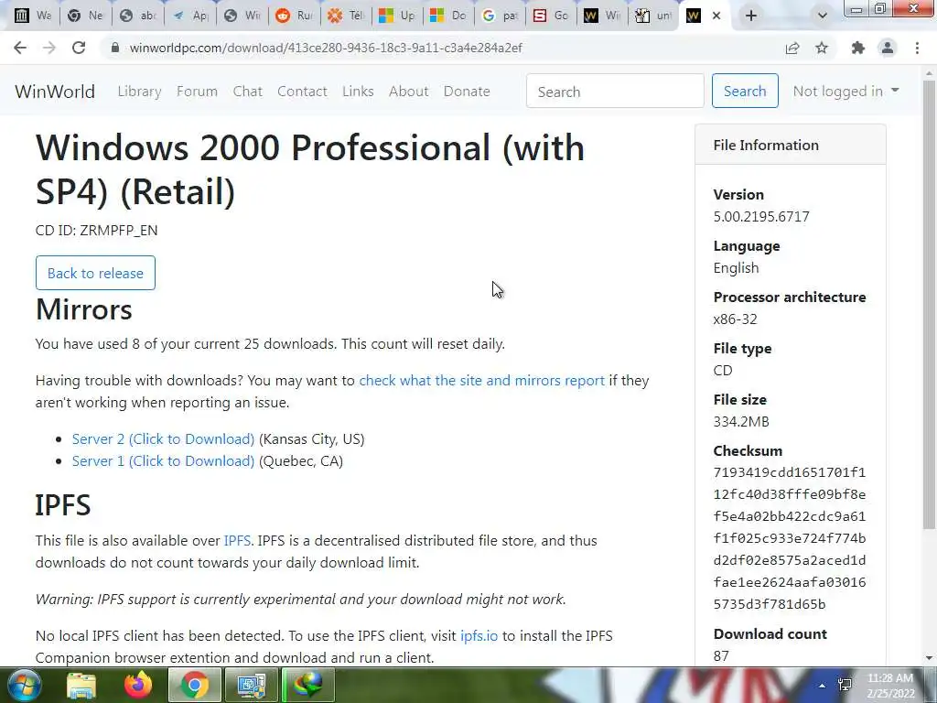Open the 'check what the site and mirrors report' link
937x703 pixels.
481,381
